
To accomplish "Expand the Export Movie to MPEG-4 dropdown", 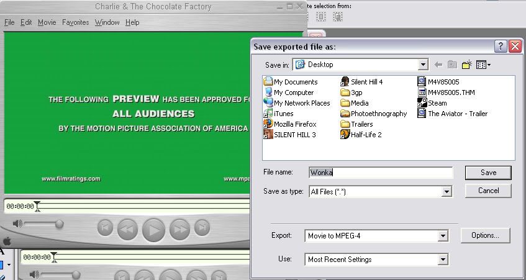I will [x=443, y=236].
